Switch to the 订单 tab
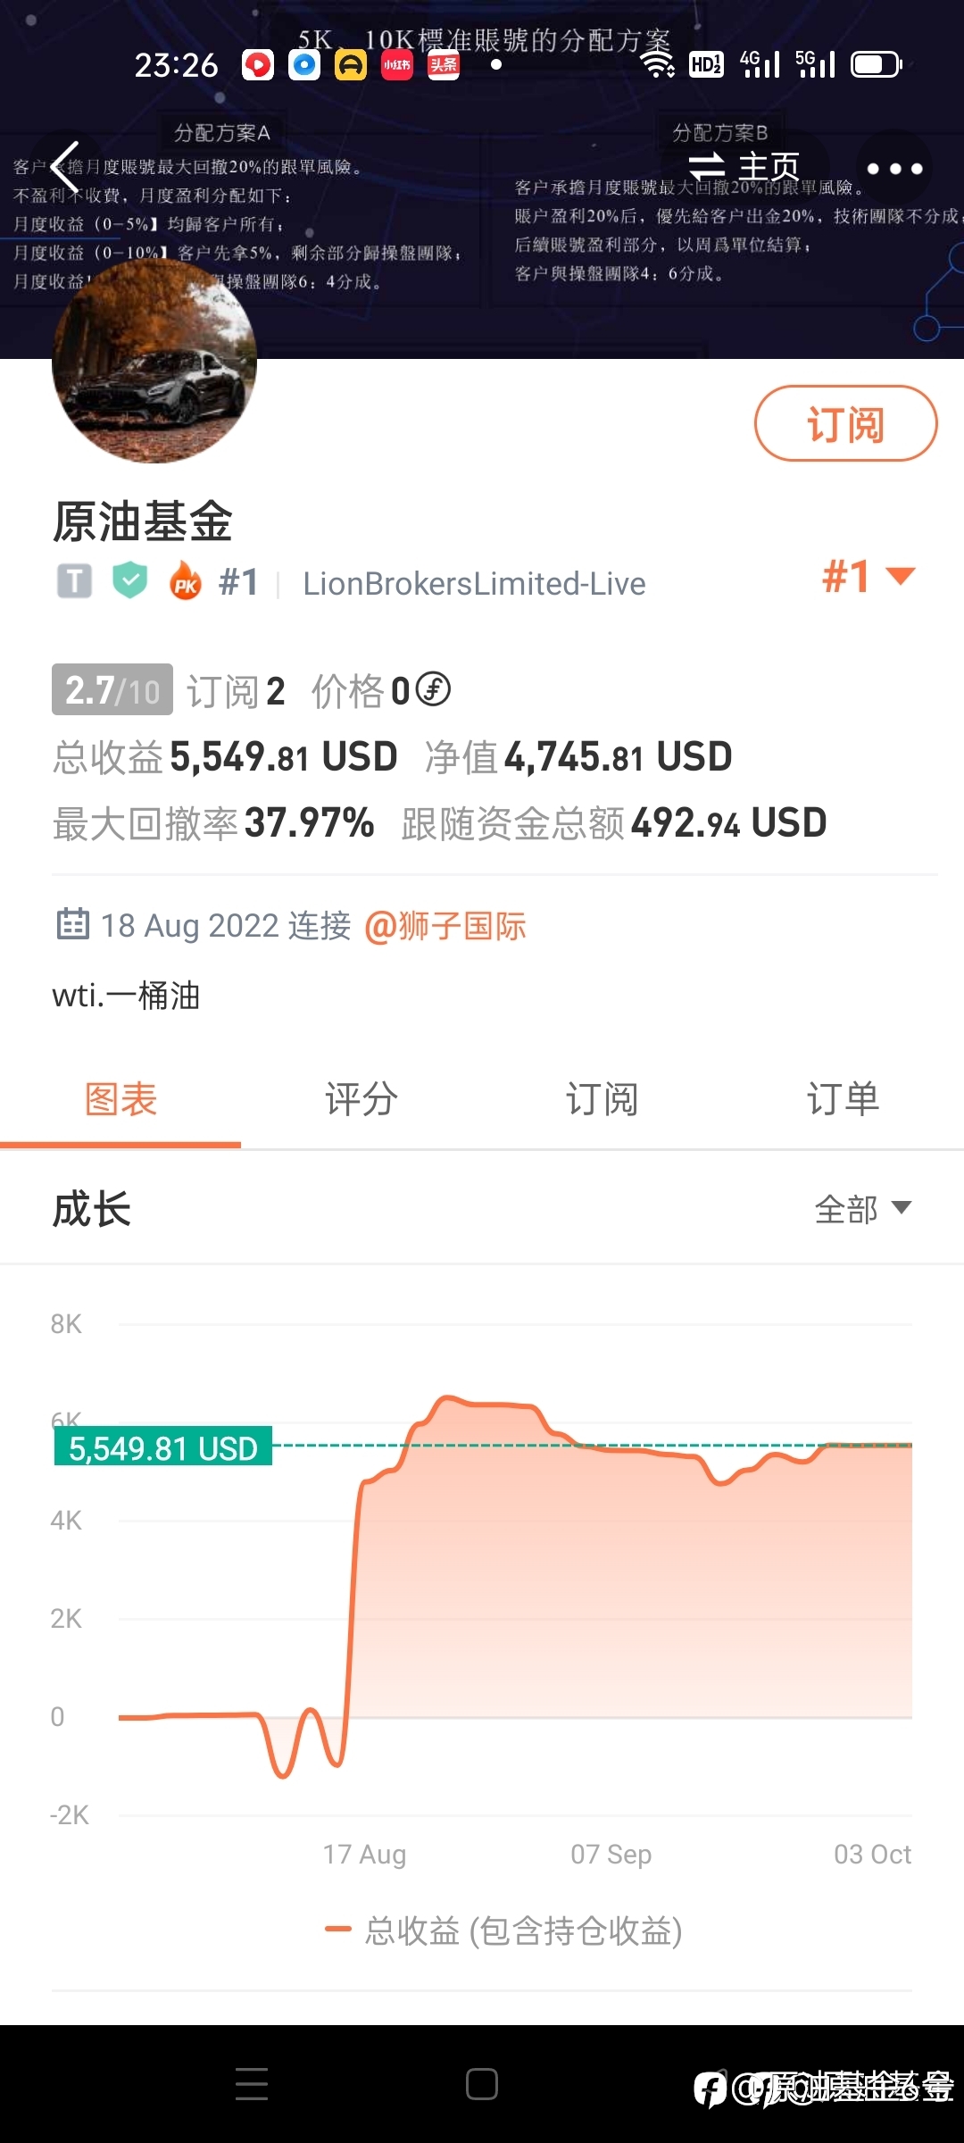This screenshot has width=964, height=2143. click(843, 1099)
